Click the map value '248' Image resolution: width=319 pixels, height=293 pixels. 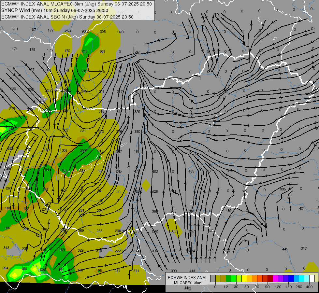tap(138, 52)
